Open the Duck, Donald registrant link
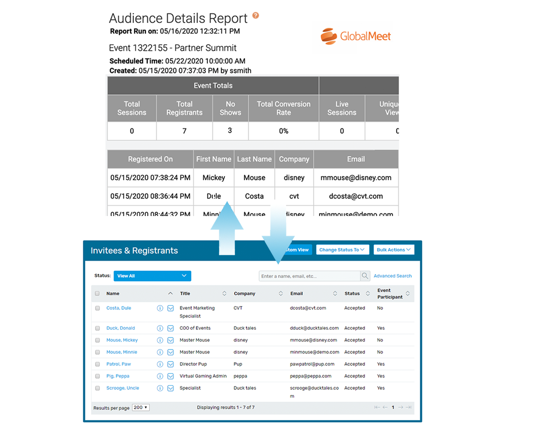Screen dimensions: 540x432 pos(120,328)
